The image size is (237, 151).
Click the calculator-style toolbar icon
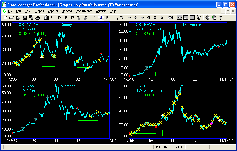170,18
